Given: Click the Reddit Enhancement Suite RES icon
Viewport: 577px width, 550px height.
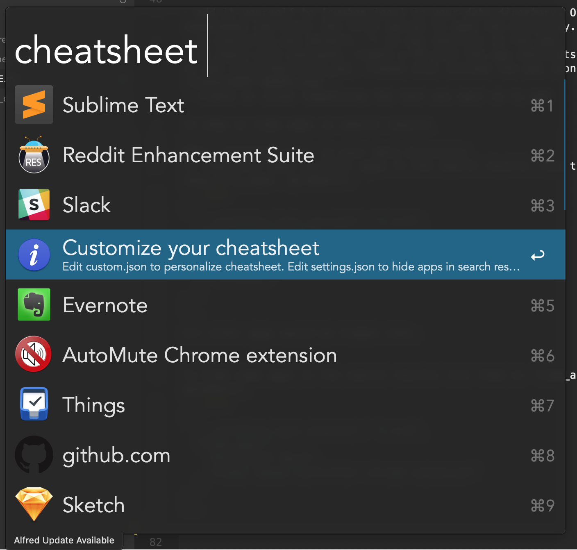Looking at the screenshot, I should tap(34, 155).
